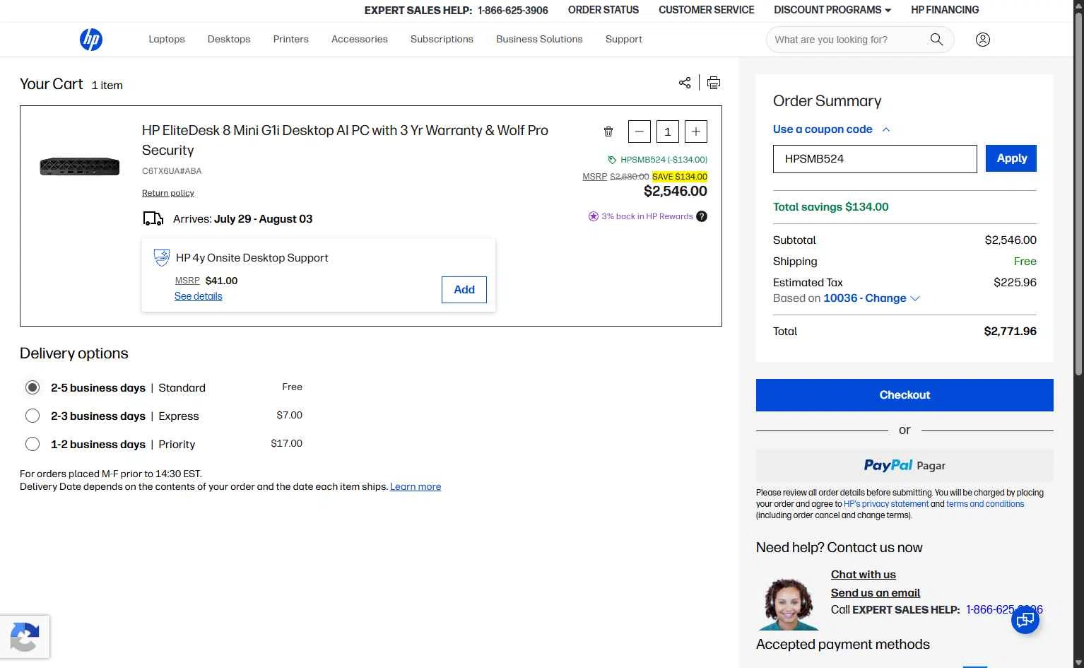The height and width of the screenshot is (668, 1084).
Task: Open HP's privacy statement link
Action: 886,504
